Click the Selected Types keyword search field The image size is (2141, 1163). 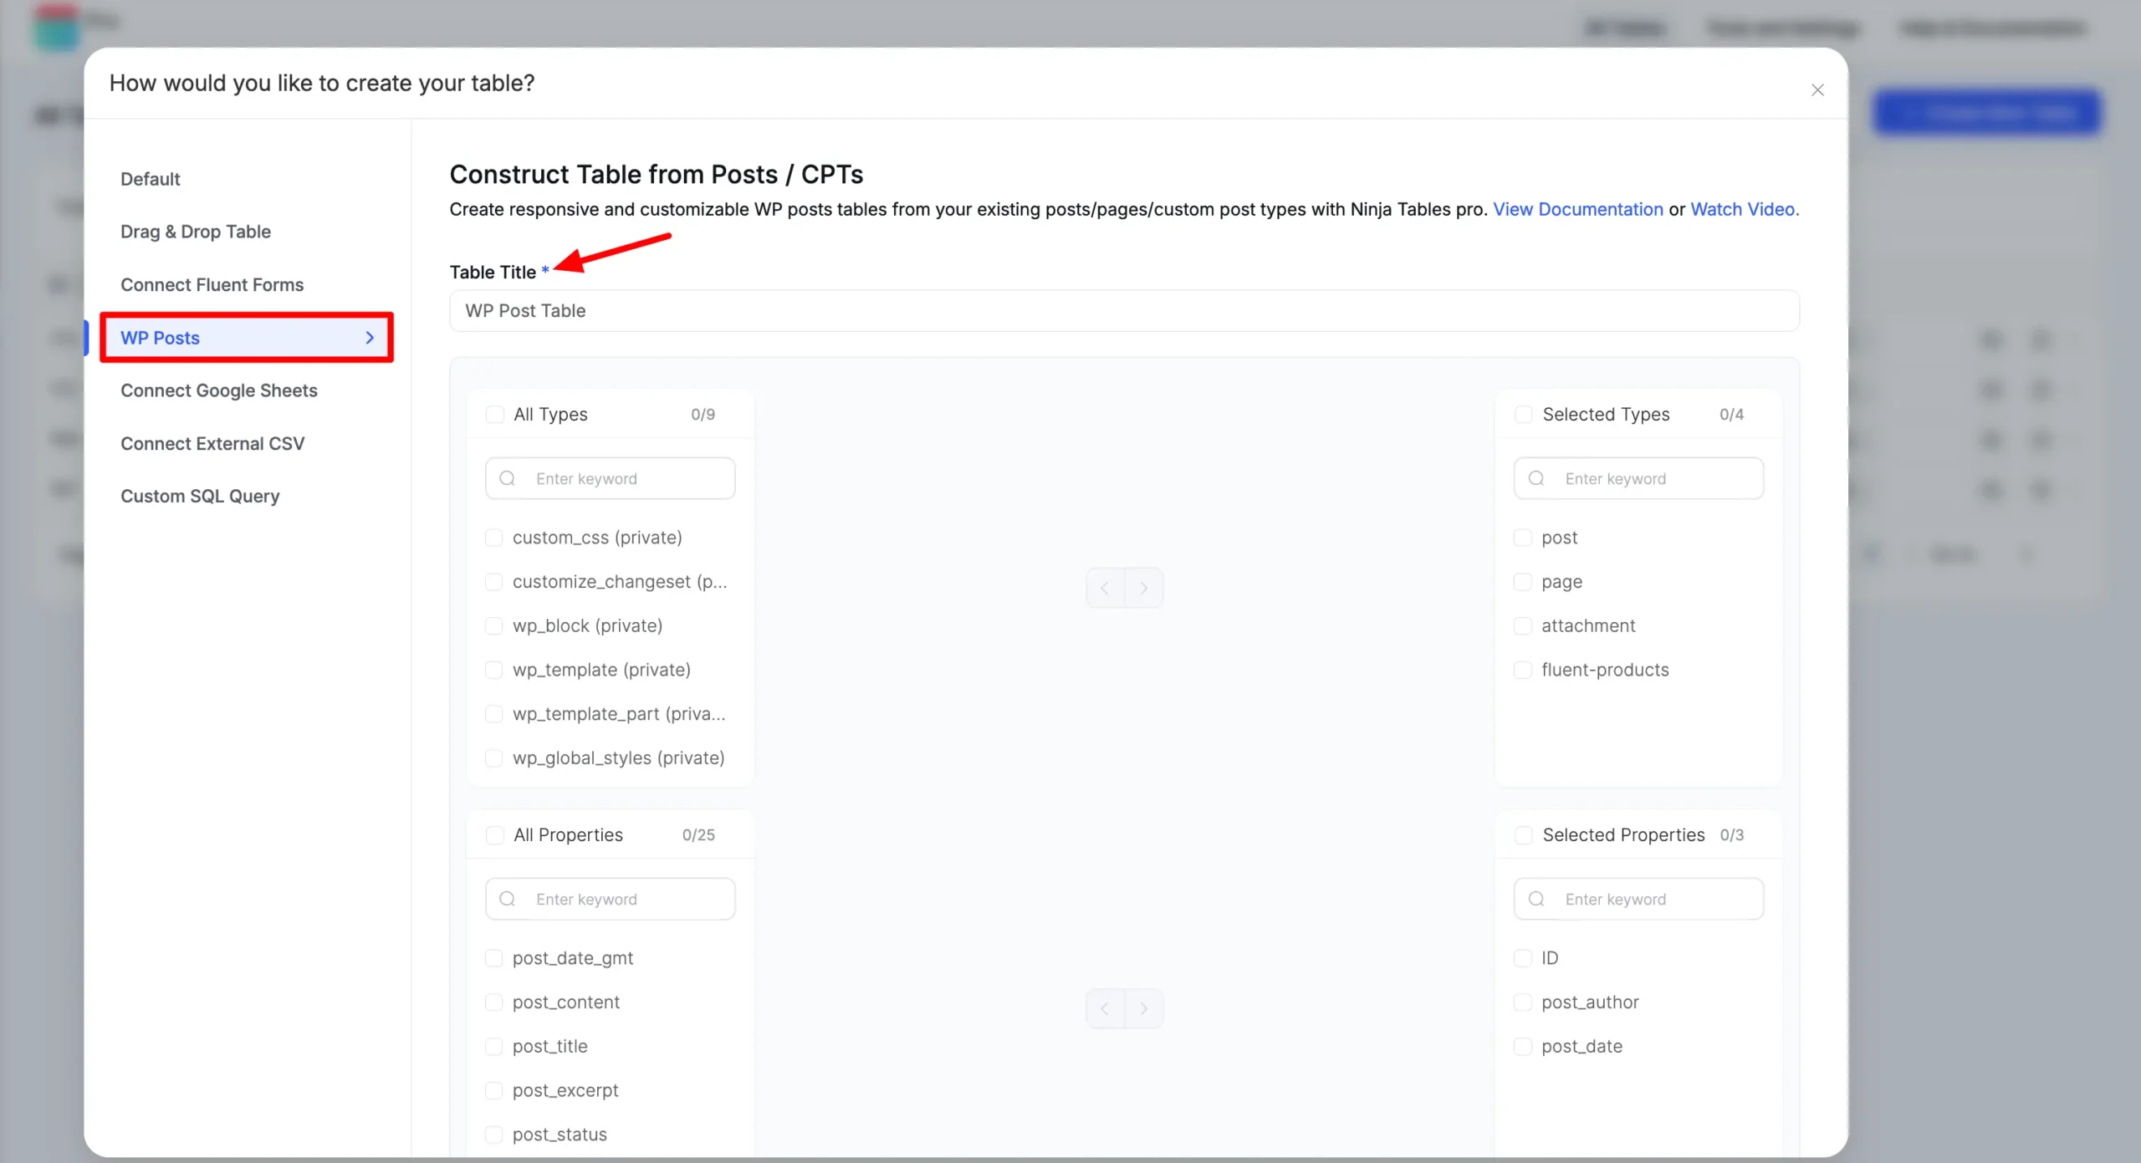click(x=1639, y=478)
